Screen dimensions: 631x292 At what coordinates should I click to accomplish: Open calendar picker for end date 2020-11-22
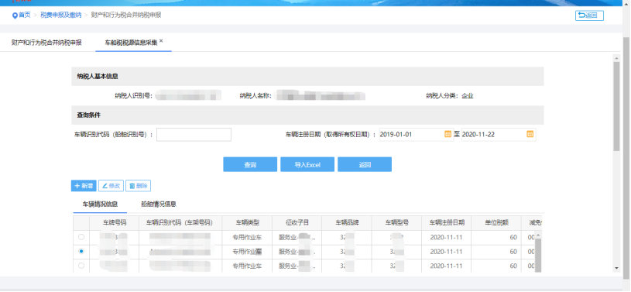pos(530,134)
